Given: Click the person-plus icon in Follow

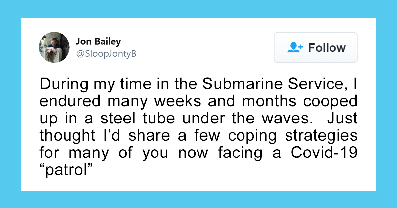Looking at the screenshot, I should point(295,48).
